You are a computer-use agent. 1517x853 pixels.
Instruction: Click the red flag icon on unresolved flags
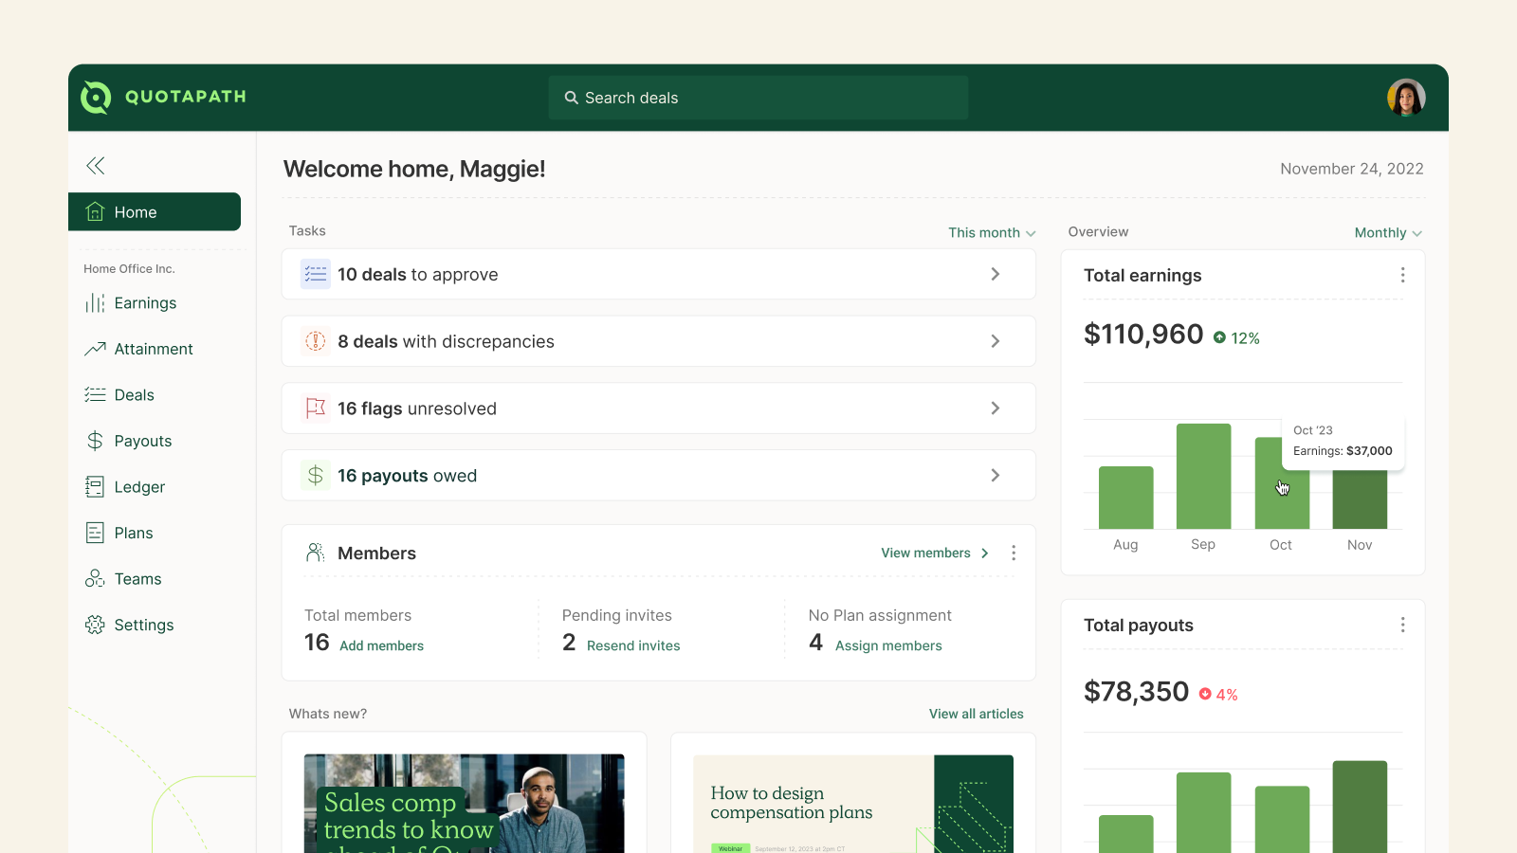pyautogui.click(x=315, y=408)
